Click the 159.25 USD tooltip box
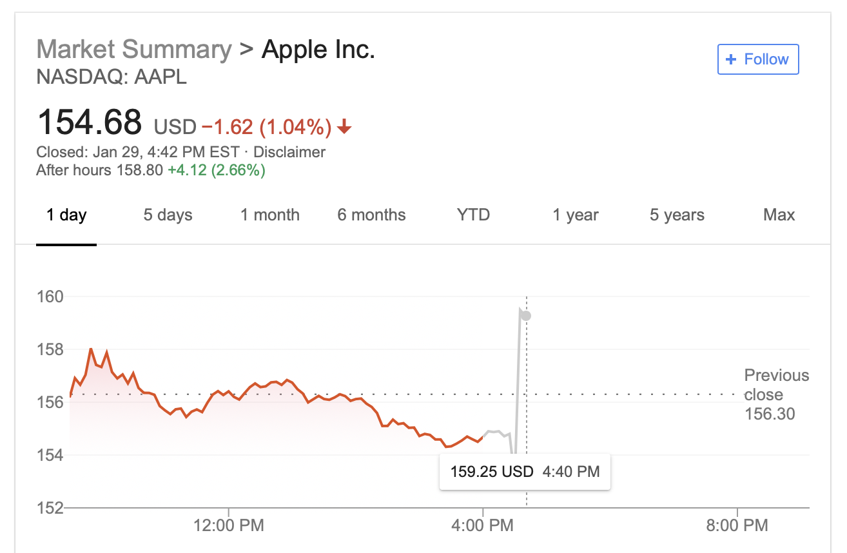Screen dimensions: 847x553 [524, 472]
